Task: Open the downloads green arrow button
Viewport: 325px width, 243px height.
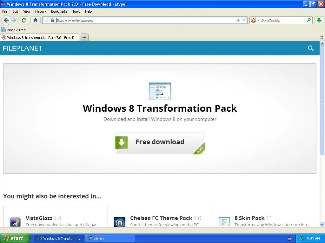Action: 319,20
